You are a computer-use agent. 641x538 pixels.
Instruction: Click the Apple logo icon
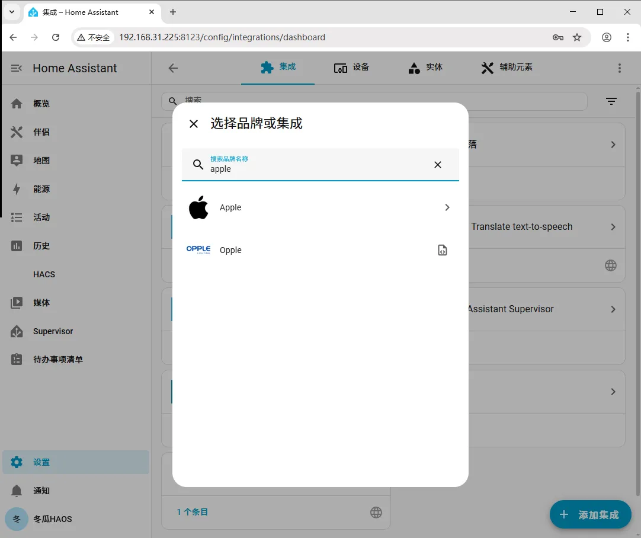(198, 208)
